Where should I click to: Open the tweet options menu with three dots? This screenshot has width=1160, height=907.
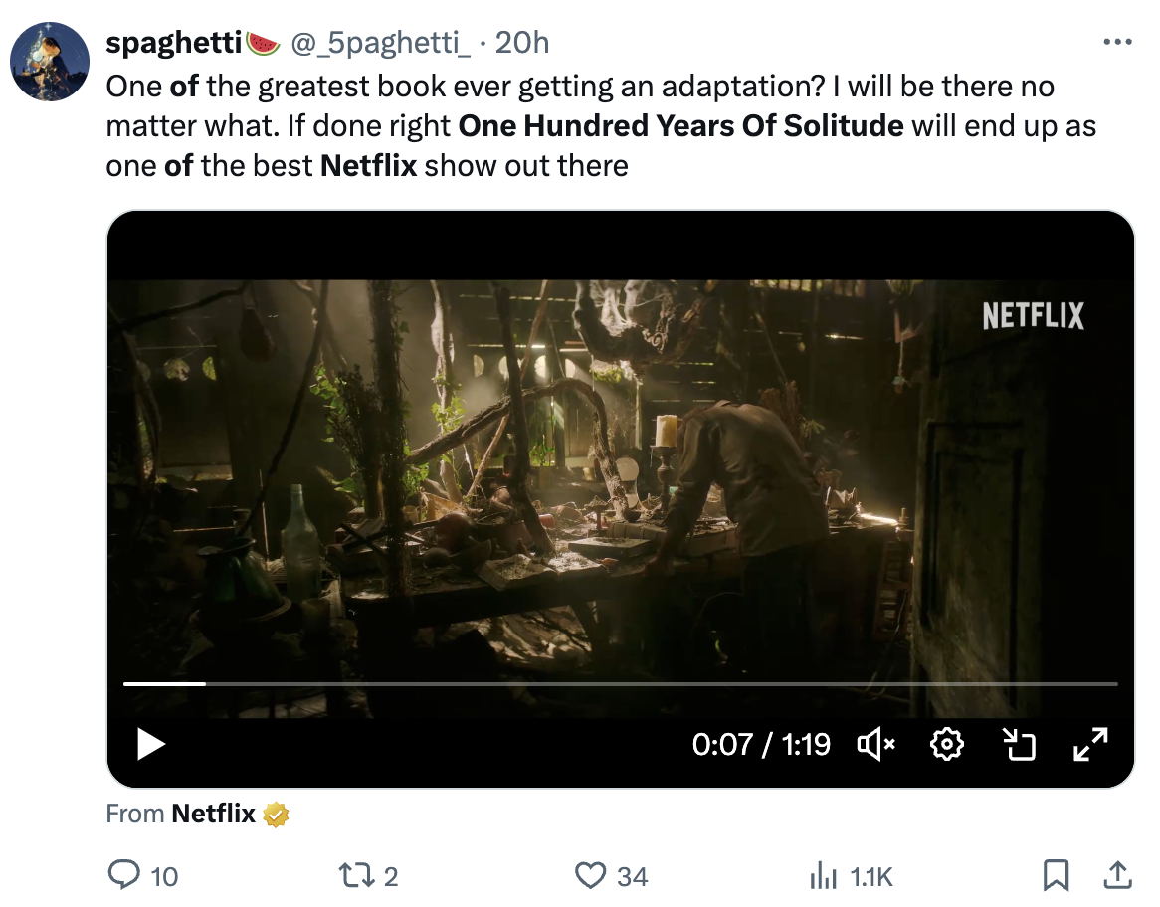(1118, 42)
